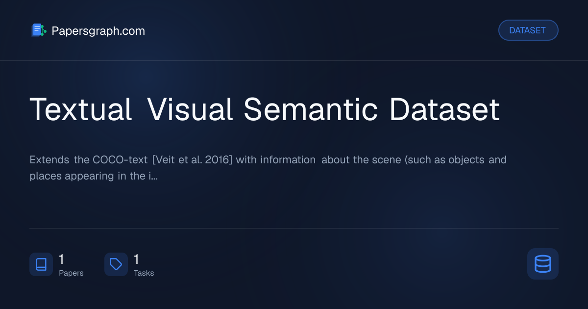
Task: Click the DATASET badge button
Action: pyautogui.click(x=528, y=30)
